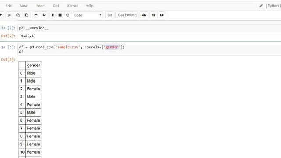281x158 pixels.
Task: Move selected cell up arrow
Action: point(36,15)
